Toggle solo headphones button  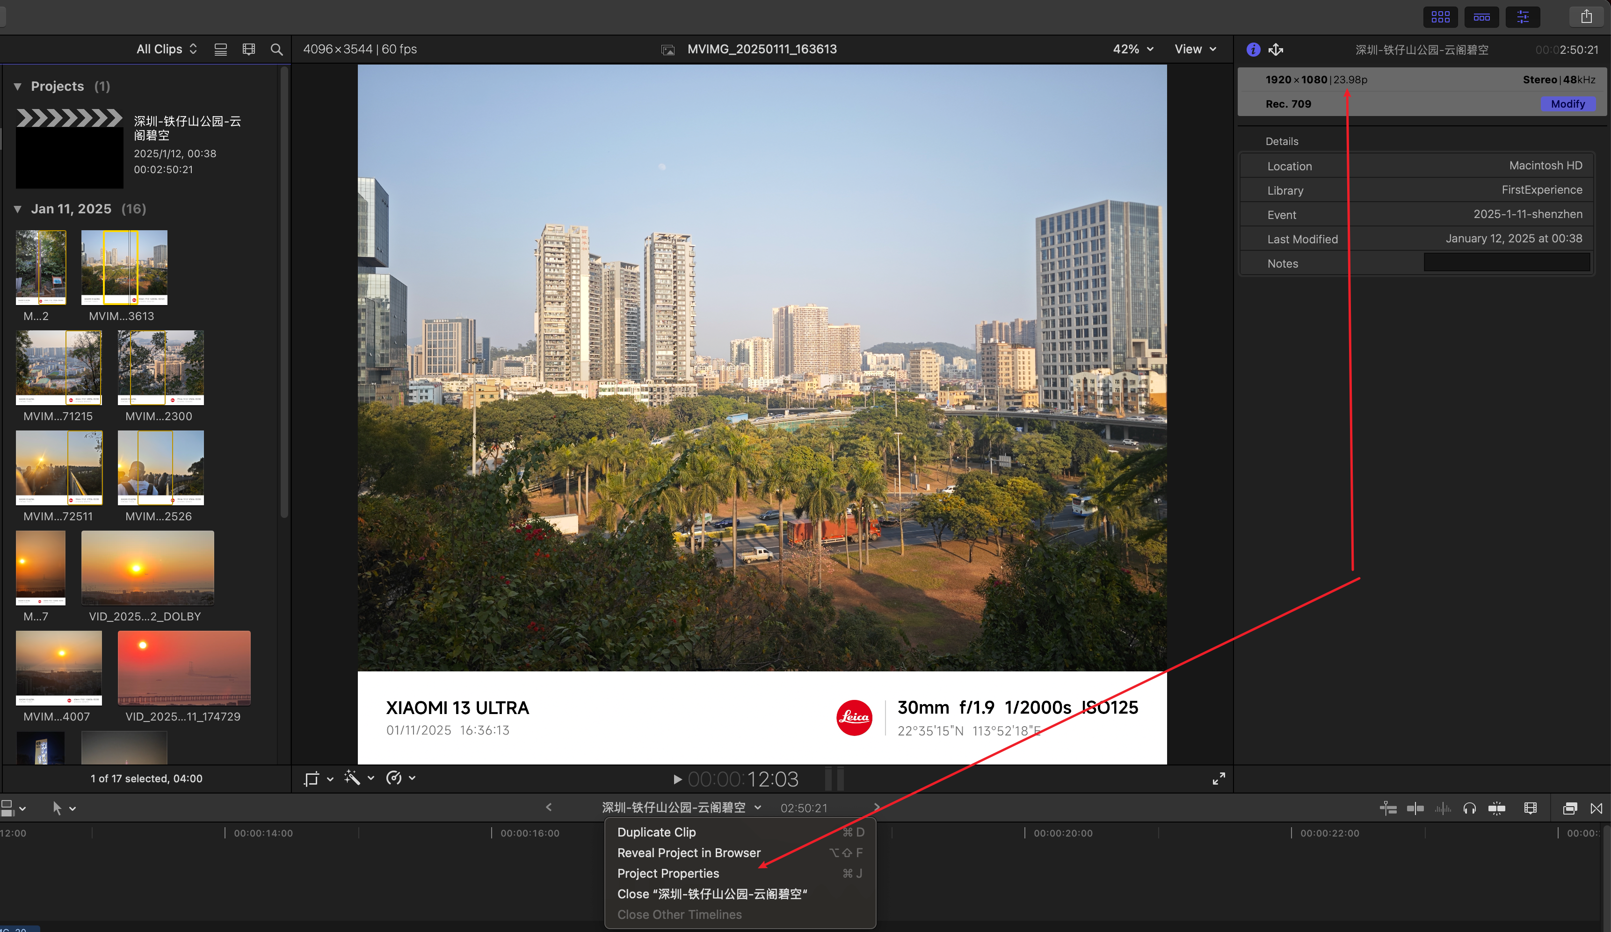click(1469, 808)
